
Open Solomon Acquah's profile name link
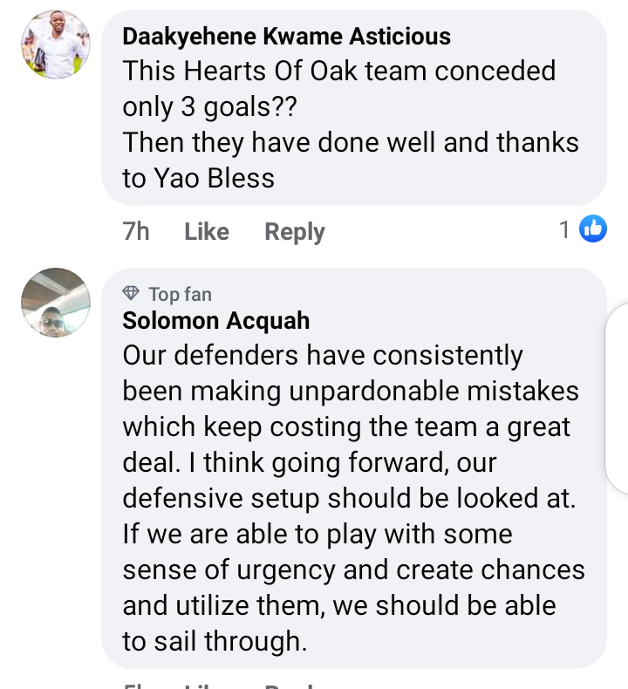click(215, 321)
